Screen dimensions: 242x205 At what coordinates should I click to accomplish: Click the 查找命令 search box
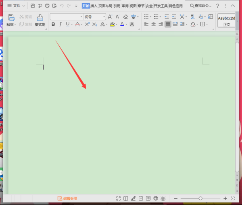click(201, 6)
